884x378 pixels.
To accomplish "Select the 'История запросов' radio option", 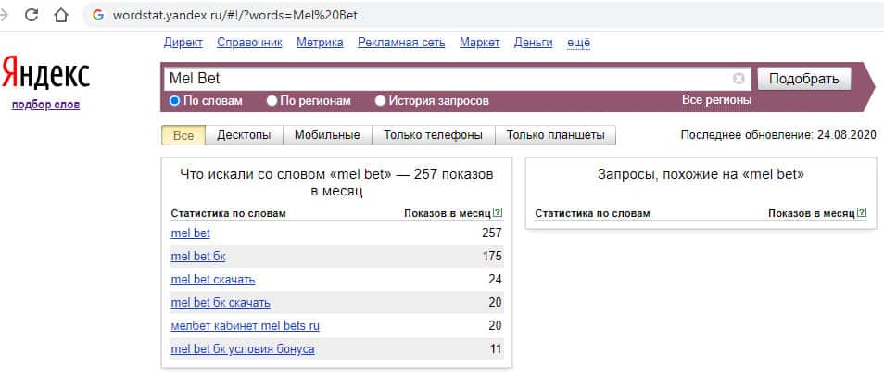I will tap(380, 100).
